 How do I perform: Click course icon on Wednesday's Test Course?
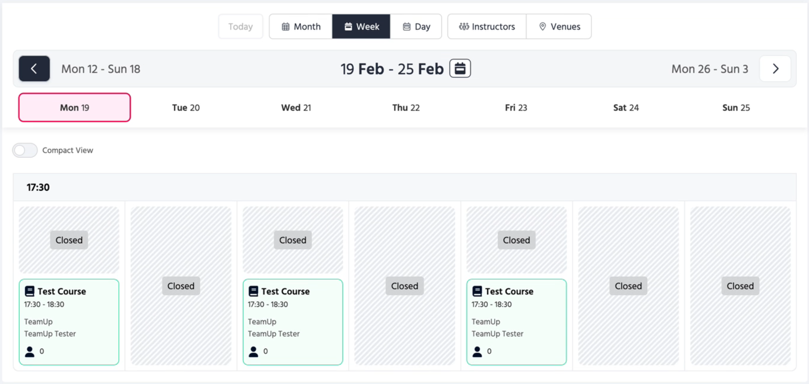[x=253, y=291]
